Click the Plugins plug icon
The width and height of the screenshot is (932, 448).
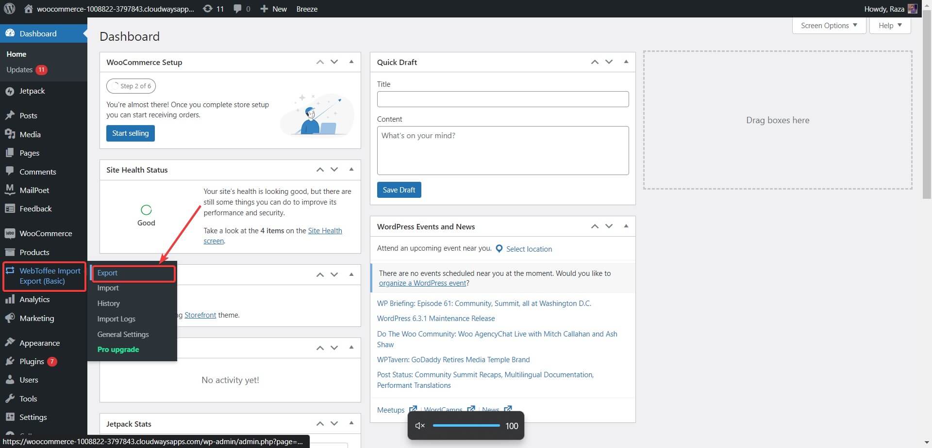(10, 361)
